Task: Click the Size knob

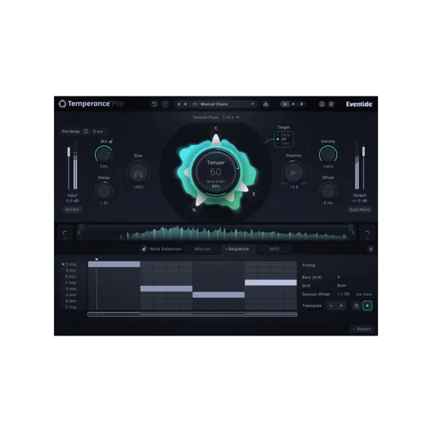Action: [138, 173]
